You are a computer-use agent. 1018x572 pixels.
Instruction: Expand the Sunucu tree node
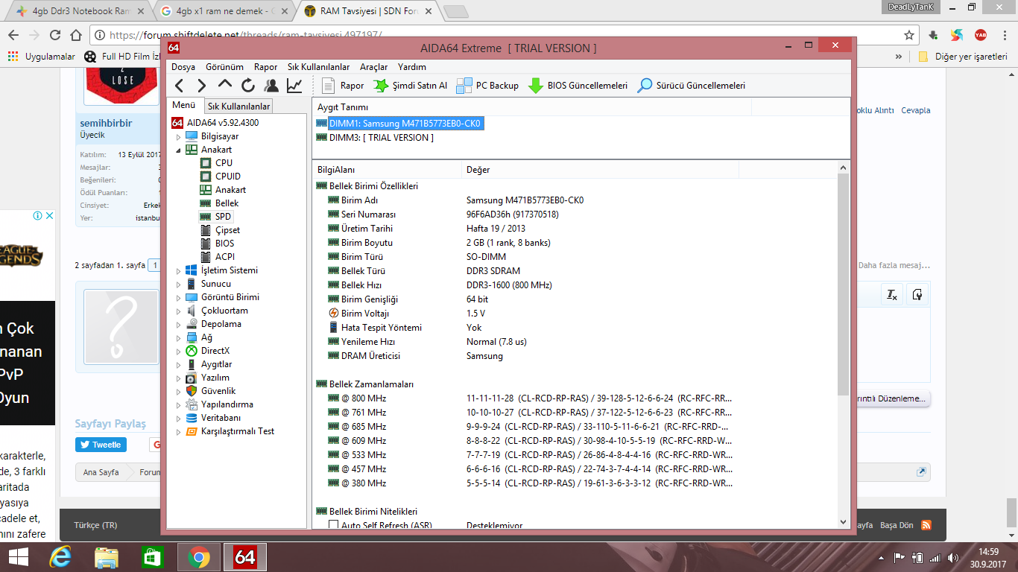178,285
